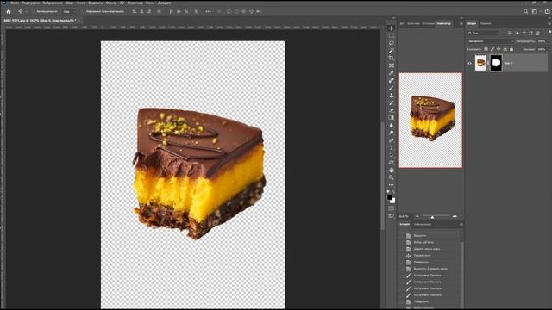Select the Lasso tool
The image size is (552, 310).
tap(391, 43)
